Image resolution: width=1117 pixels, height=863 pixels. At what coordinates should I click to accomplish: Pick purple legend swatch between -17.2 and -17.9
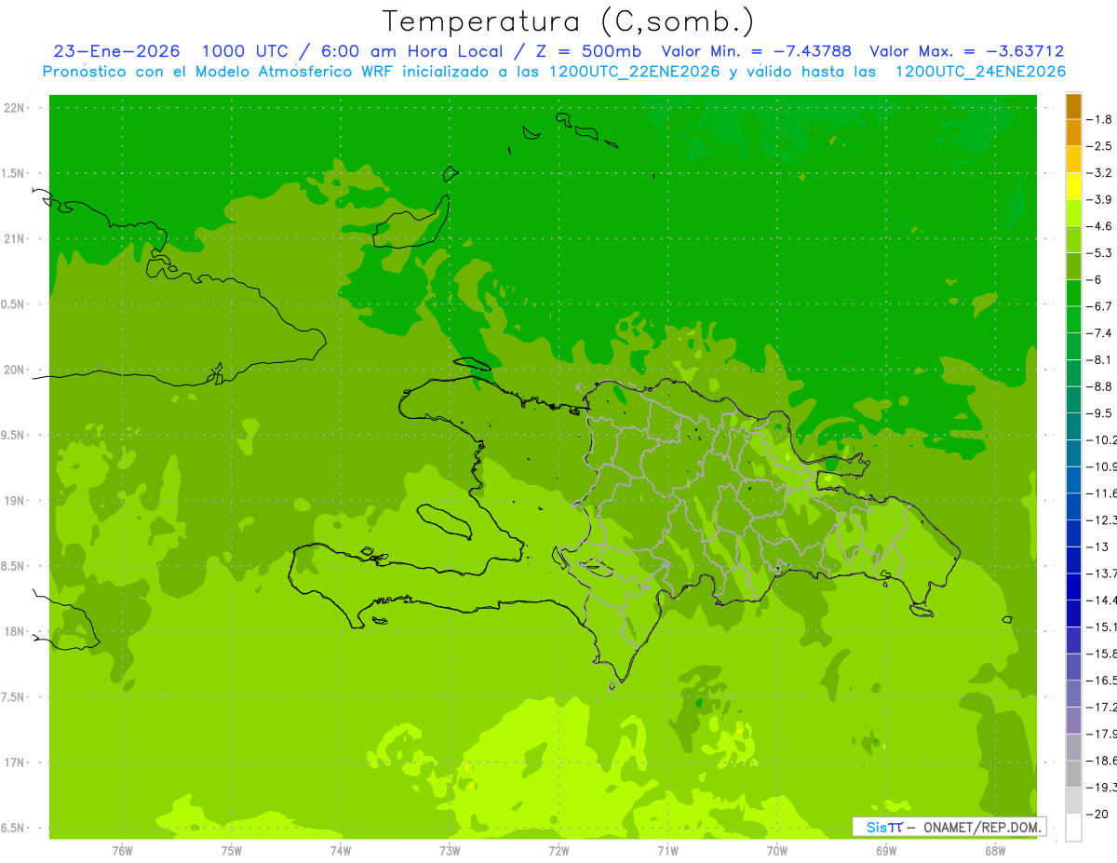(x=1073, y=721)
